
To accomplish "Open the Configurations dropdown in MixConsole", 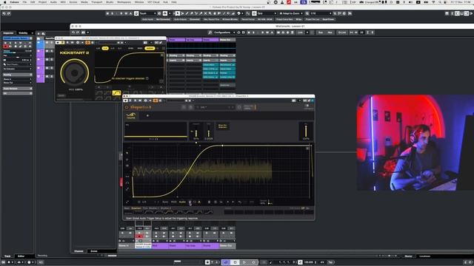I will (224, 33).
